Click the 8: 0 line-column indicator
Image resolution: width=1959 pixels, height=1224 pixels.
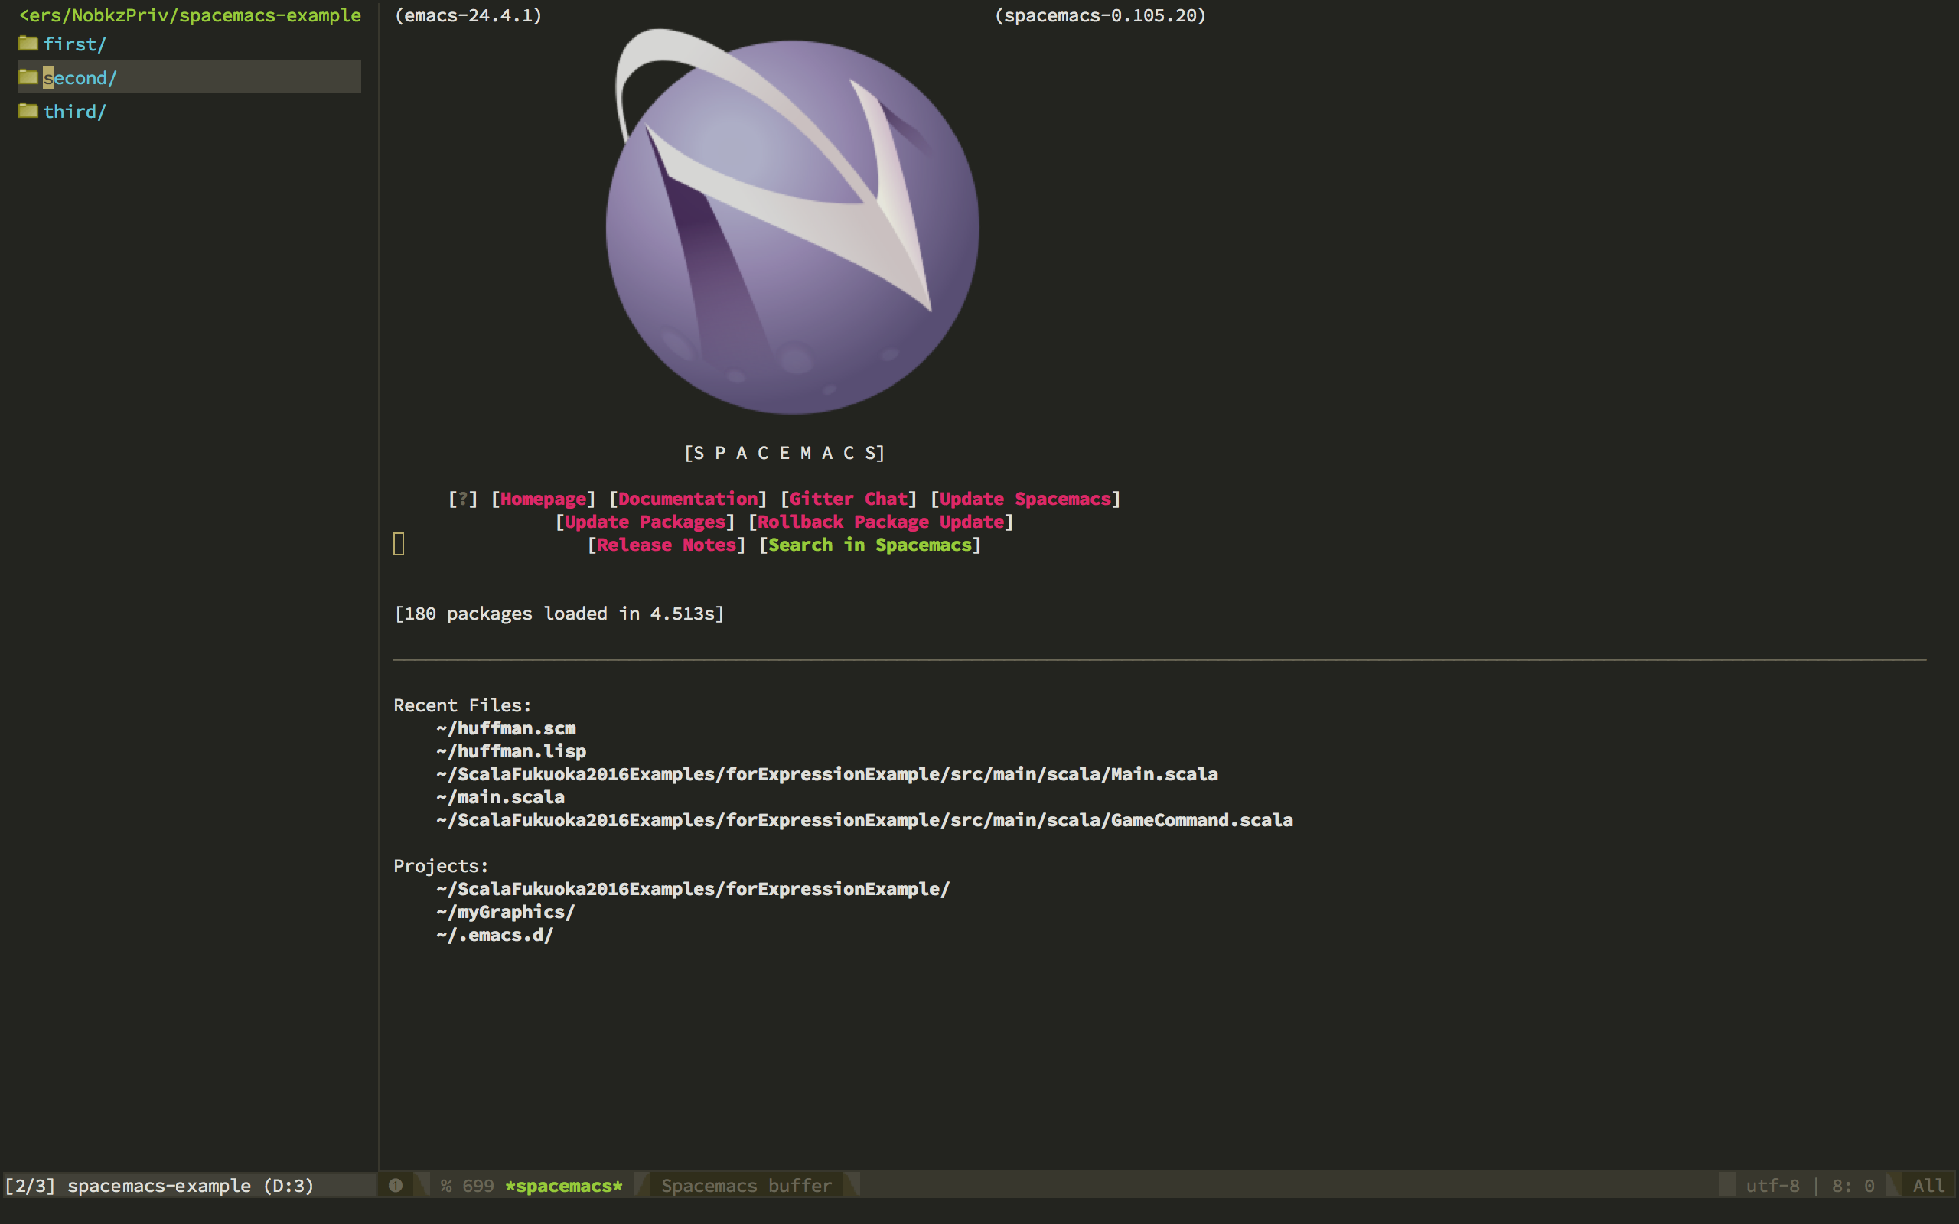click(x=1853, y=1186)
